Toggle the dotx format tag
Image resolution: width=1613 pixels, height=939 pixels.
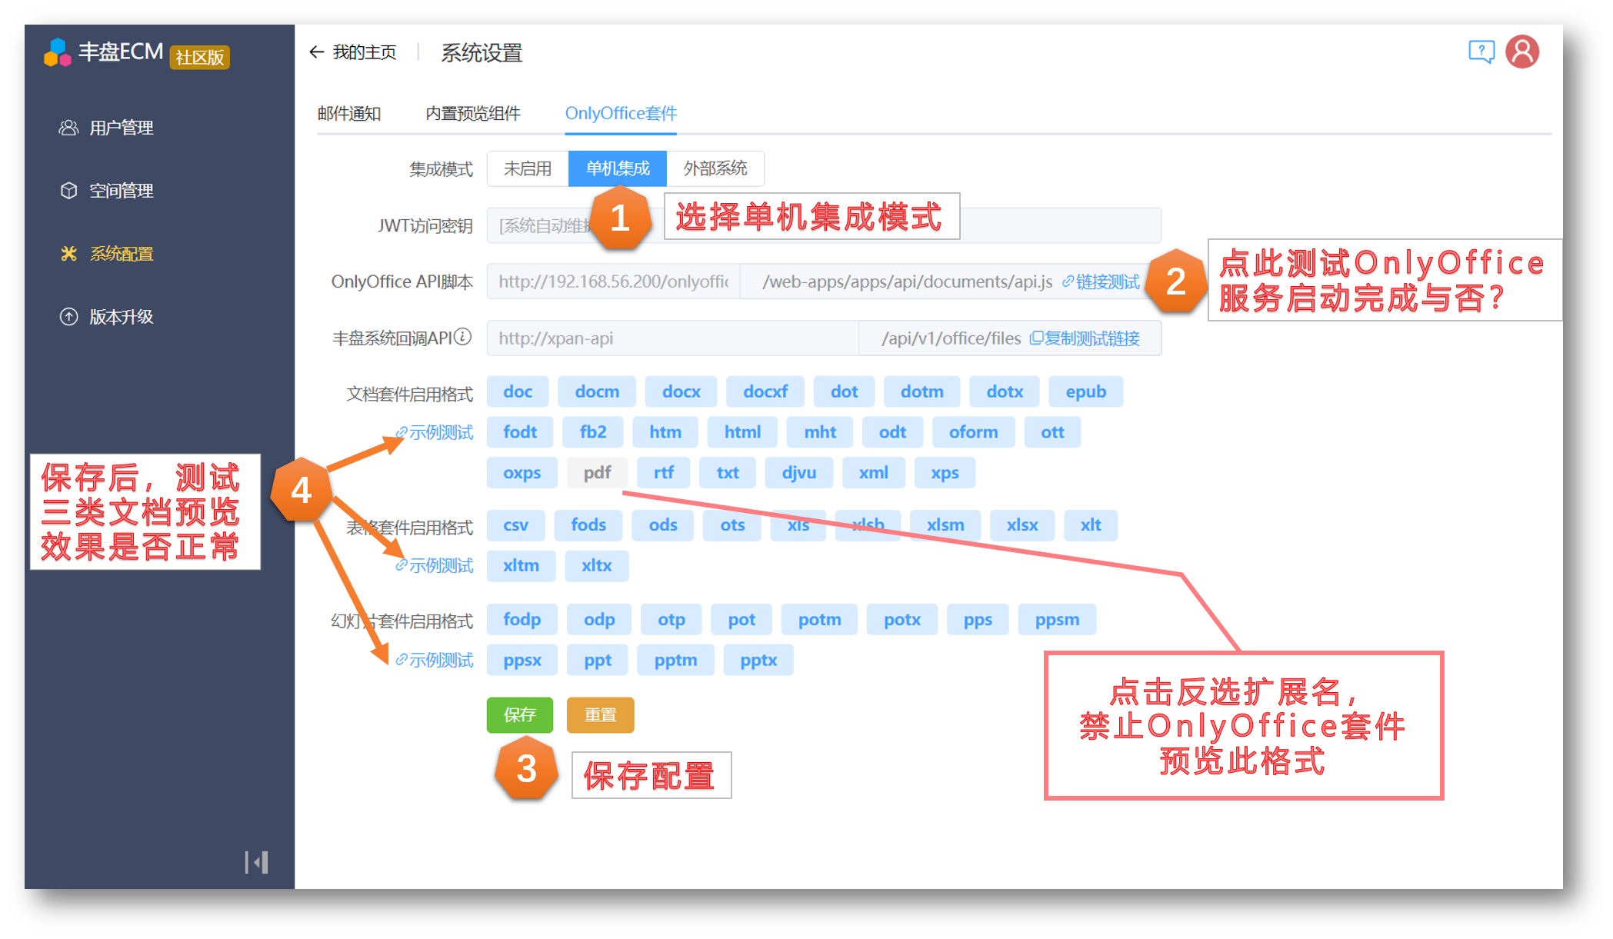(x=1005, y=392)
